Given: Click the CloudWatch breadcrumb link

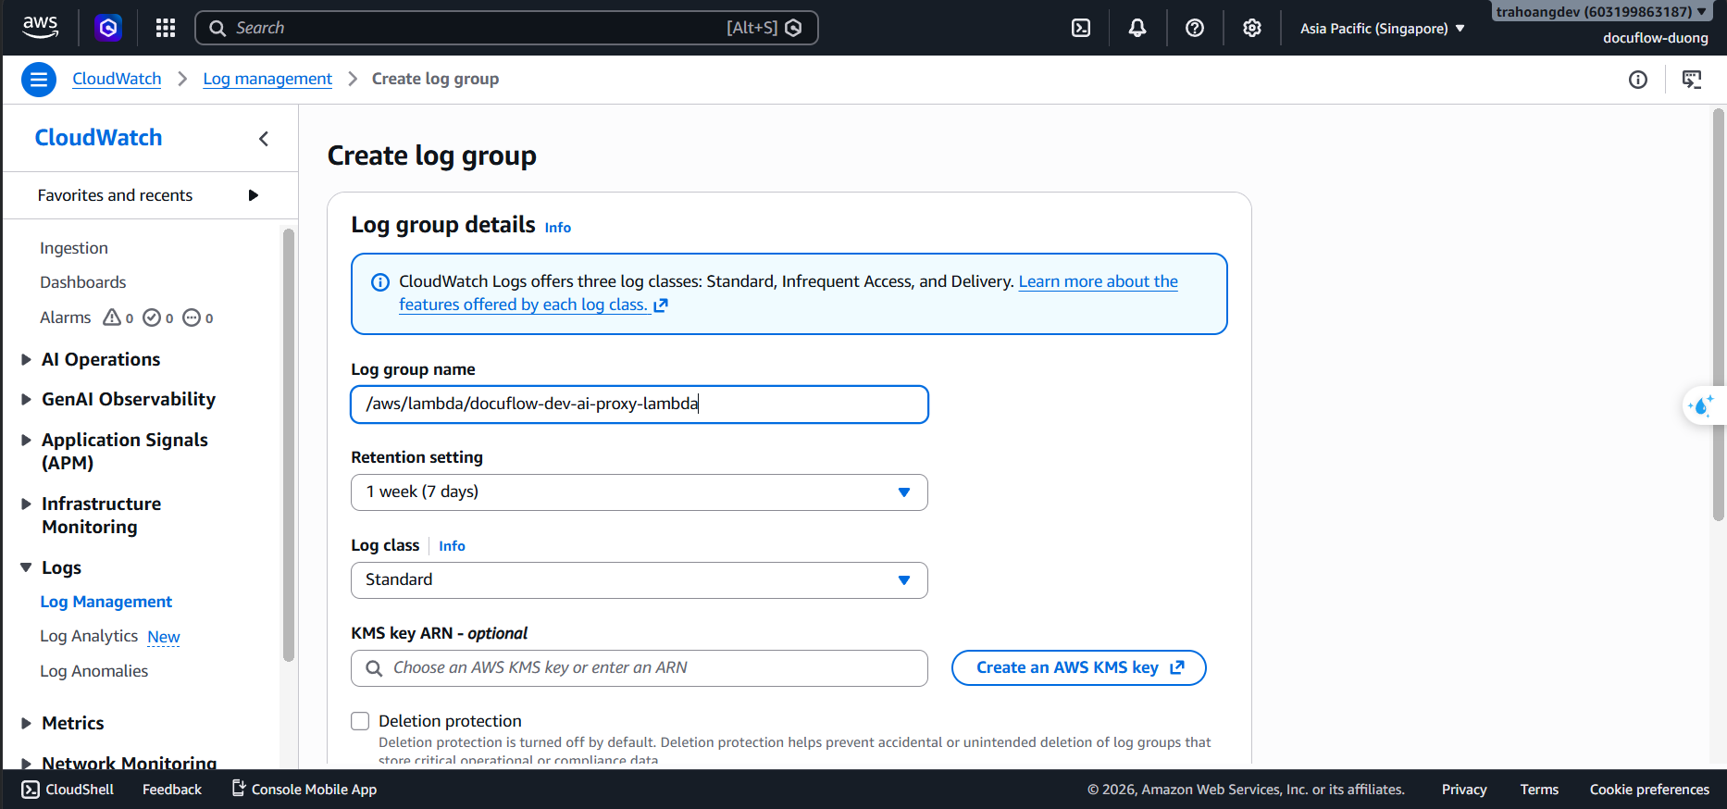Looking at the screenshot, I should coord(118,79).
